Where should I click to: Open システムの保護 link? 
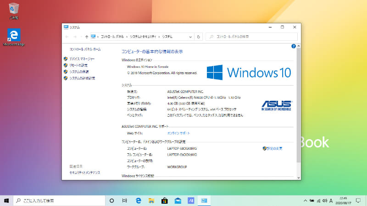(79, 72)
